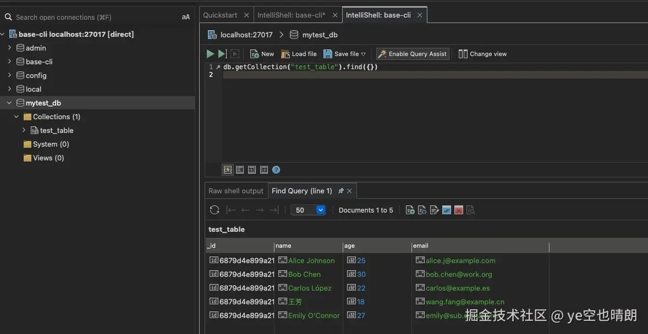Click line 2 in the code editor
This screenshot has height=334, width=648.
(435, 75)
